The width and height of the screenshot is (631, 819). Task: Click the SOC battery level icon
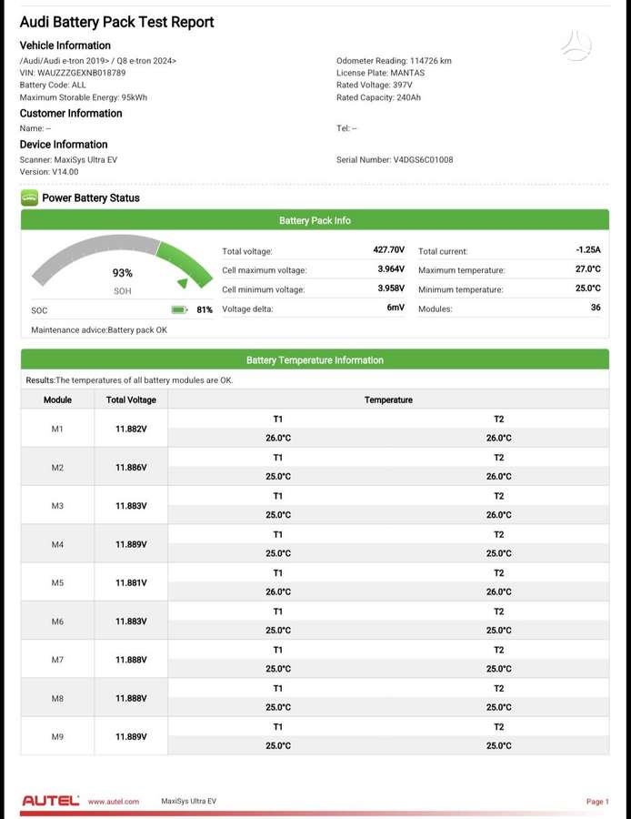pyautogui.click(x=179, y=309)
